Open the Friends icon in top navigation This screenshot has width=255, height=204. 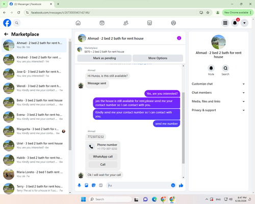coord(126,23)
